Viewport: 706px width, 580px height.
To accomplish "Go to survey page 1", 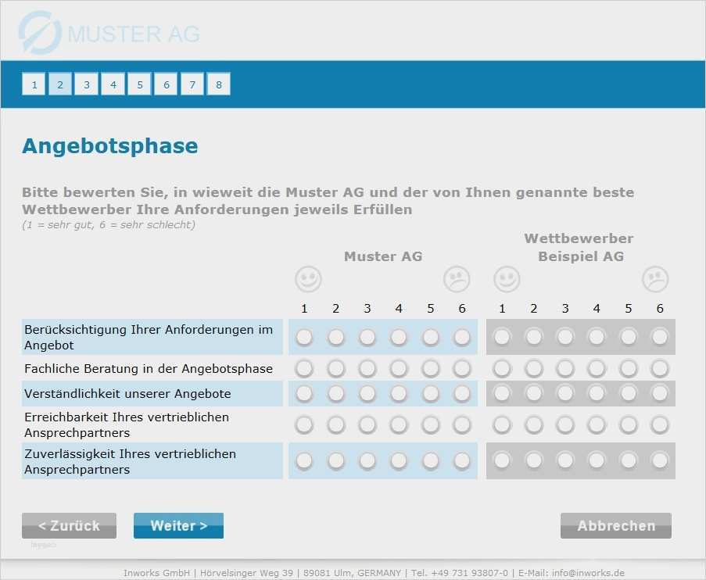I will pyautogui.click(x=34, y=84).
